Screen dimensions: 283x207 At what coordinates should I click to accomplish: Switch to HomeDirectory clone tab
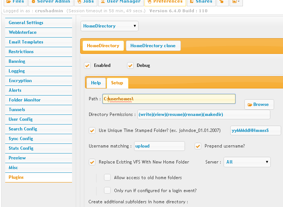click(x=153, y=46)
